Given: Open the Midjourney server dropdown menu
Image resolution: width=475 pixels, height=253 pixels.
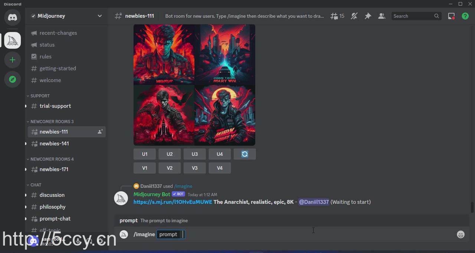Looking at the screenshot, I should (99, 16).
